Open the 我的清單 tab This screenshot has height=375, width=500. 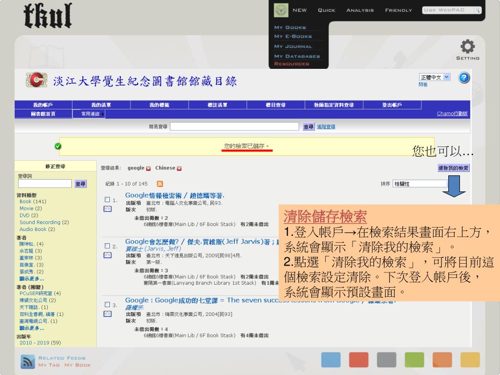pyautogui.click(x=102, y=105)
